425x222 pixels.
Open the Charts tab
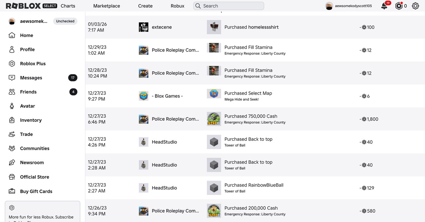point(68,6)
